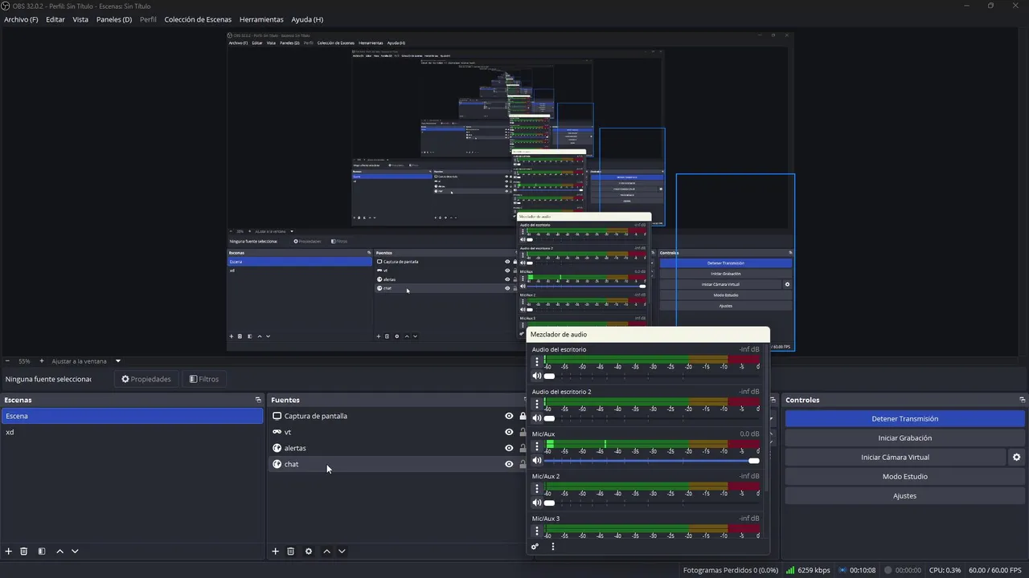Click the audio mixer vertical scrollbar

767,417
